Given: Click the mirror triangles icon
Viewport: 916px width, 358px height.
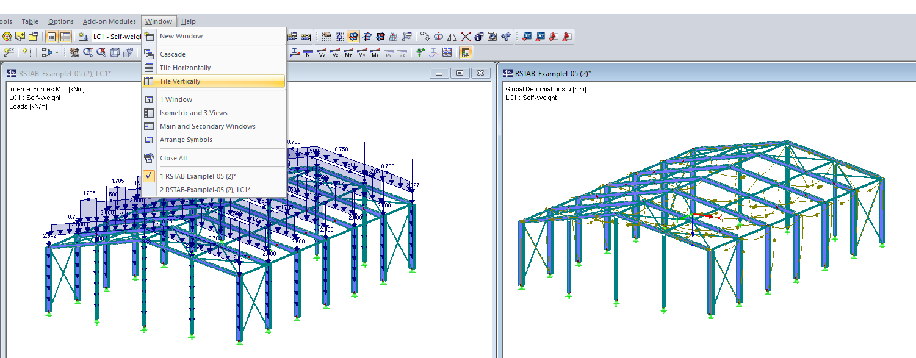Looking at the screenshot, I should (x=452, y=37).
